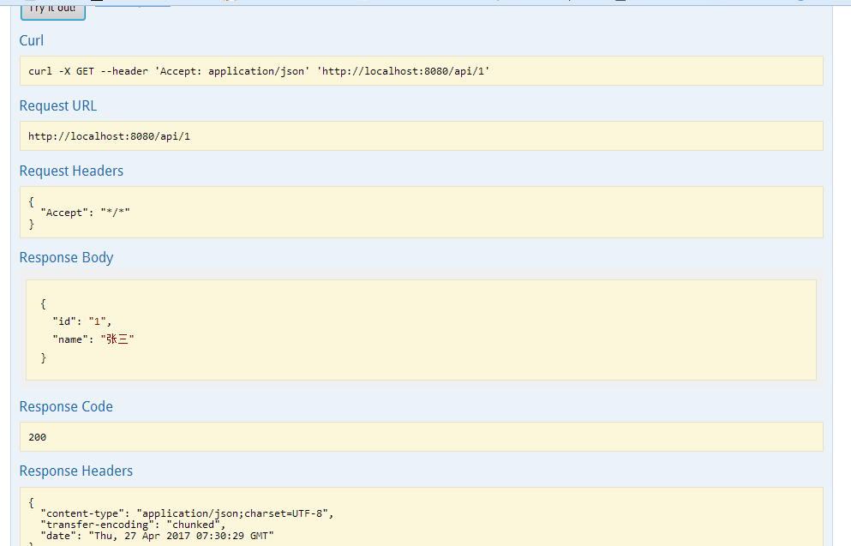Click the "content-type" response header line
The image size is (851, 546).
[x=187, y=513]
